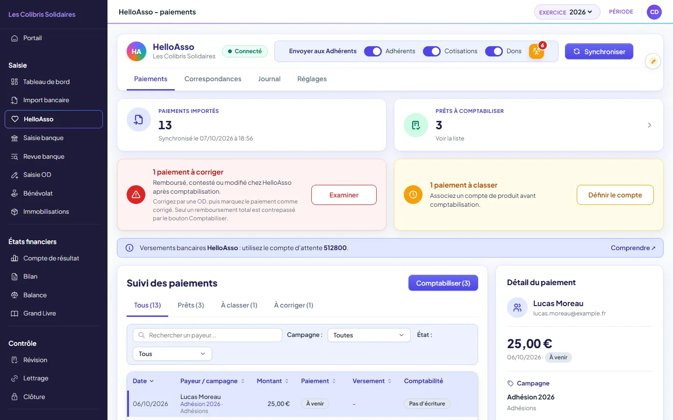Click the Examiner button
Viewport: 673px width, 420px height.
[344, 195]
